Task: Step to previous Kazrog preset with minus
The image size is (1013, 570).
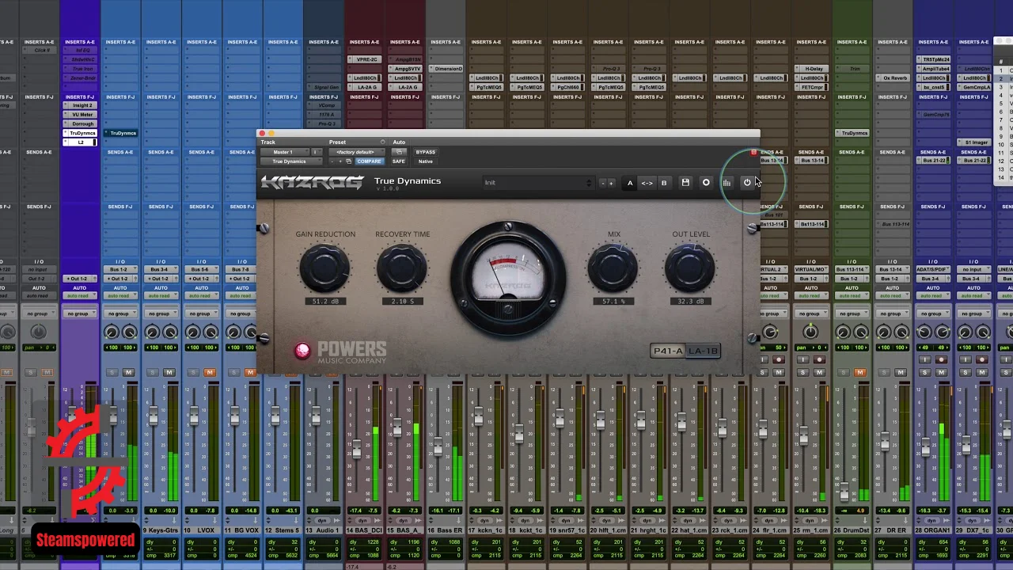Action: pyautogui.click(x=603, y=183)
